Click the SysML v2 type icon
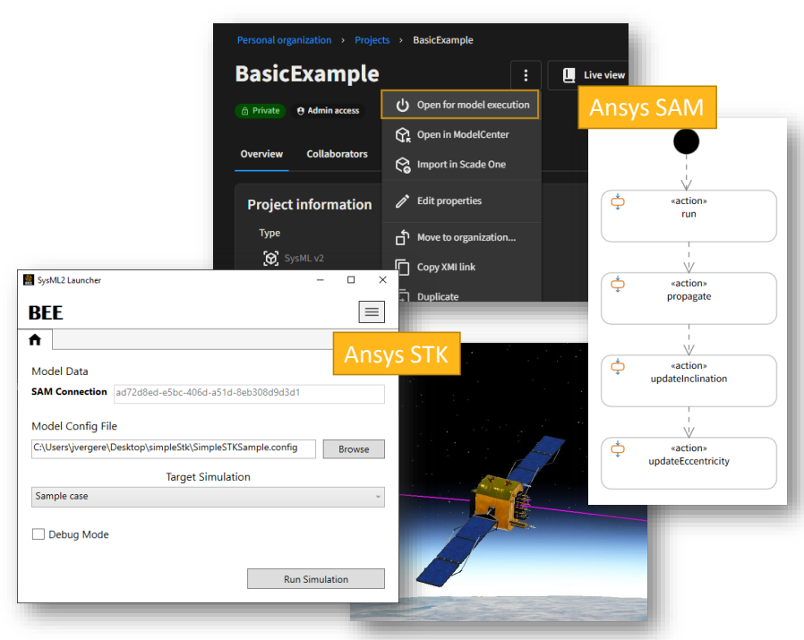Viewport: 804px width, 640px height. point(270,258)
